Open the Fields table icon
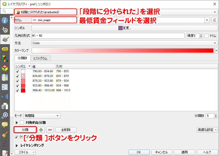The height and width of the screenshot is (156, 219). click(x=5, y=77)
